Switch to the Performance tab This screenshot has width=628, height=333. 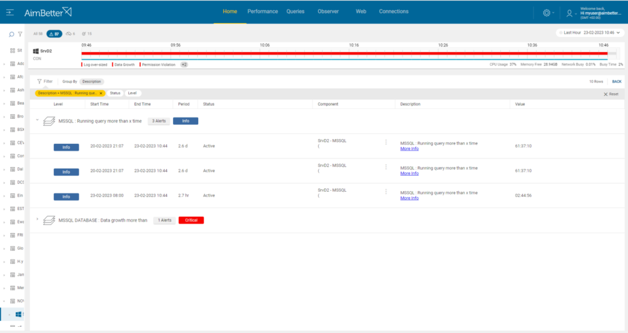pyautogui.click(x=262, y=12)
